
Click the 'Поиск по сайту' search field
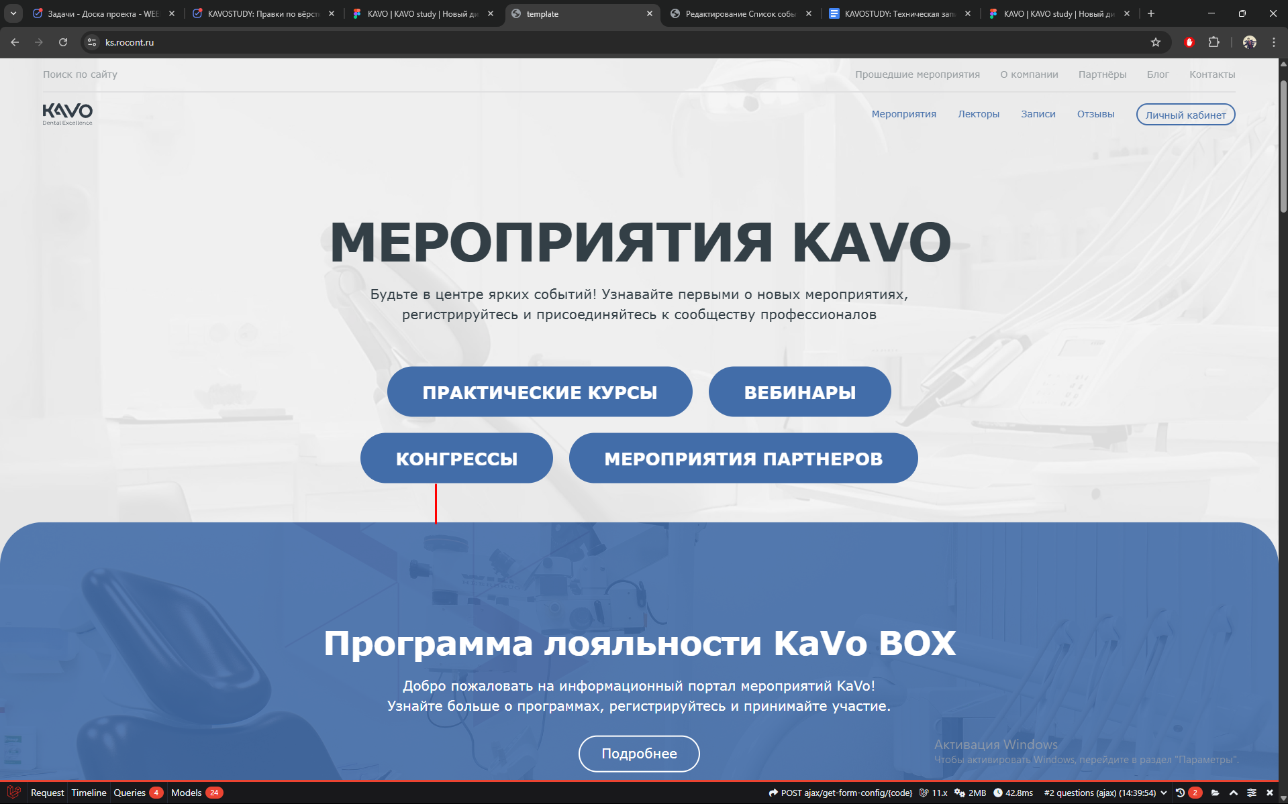click(80, 74)
